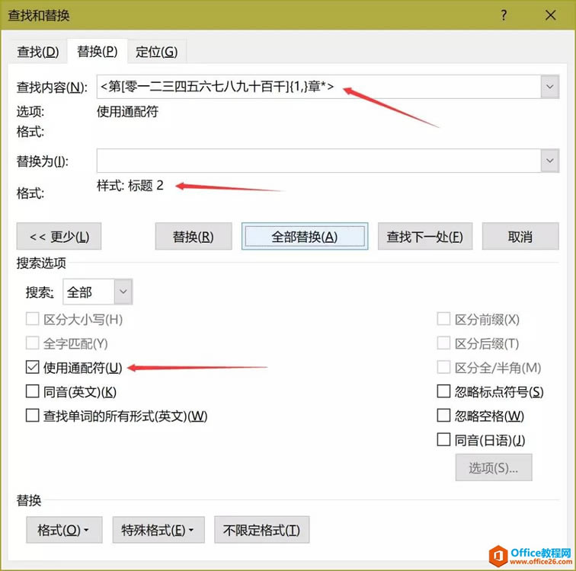
Task: Toggle the 区分后缀(T) checkbox
Action: [x=443, y=343]
